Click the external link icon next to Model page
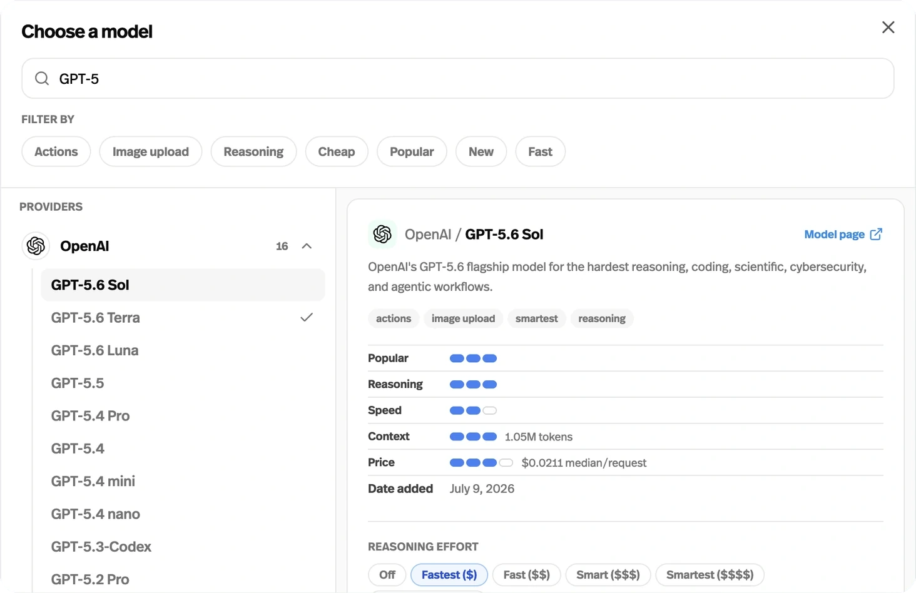 [x=876, y=234]
